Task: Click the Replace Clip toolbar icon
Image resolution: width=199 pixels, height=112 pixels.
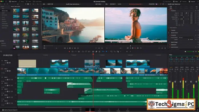Action: pyautogui.click(x=89, y=51)
